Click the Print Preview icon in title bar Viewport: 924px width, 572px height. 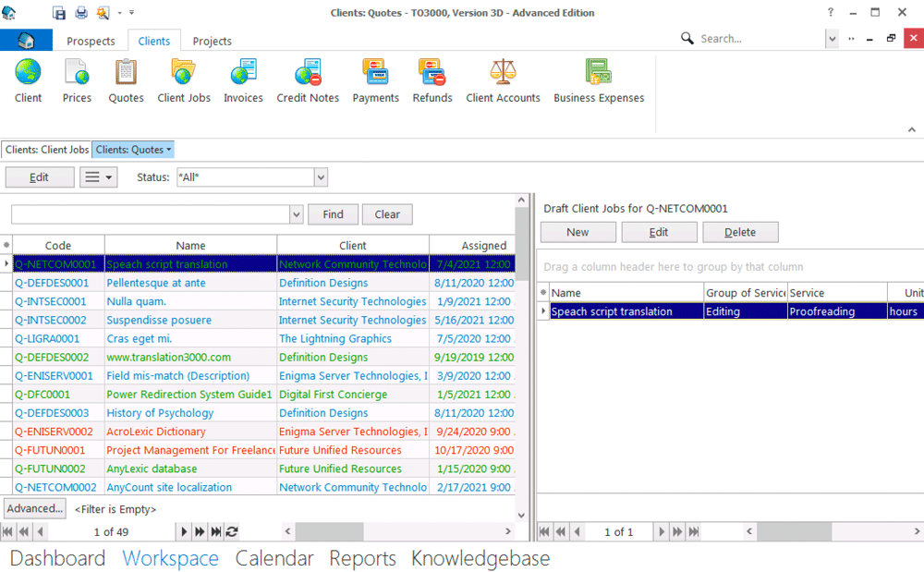[103, 12]
